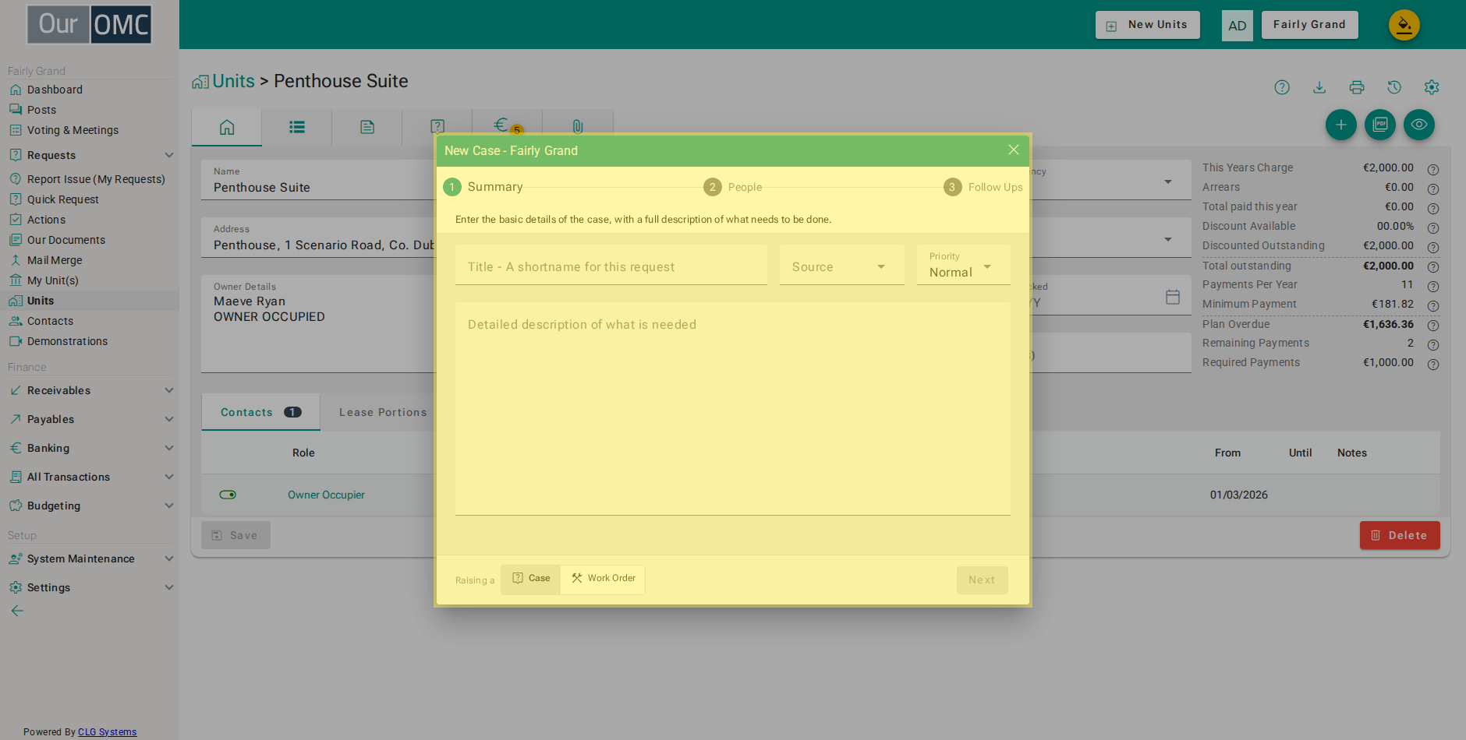Click the red Delete button

pyautogui.click(x=1400, y=535)
